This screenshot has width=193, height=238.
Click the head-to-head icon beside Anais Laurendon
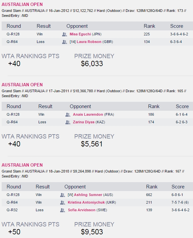[68, 115]
